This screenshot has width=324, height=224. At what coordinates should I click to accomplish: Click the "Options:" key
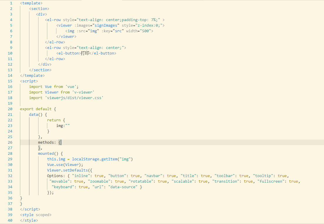coord(56,176)
